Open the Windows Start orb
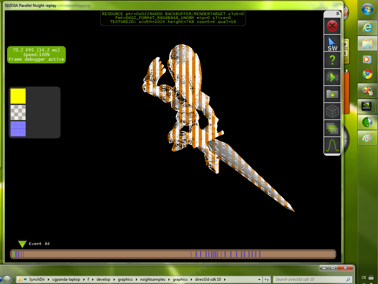Screen dimensions: 378x284 coord(367,9)
